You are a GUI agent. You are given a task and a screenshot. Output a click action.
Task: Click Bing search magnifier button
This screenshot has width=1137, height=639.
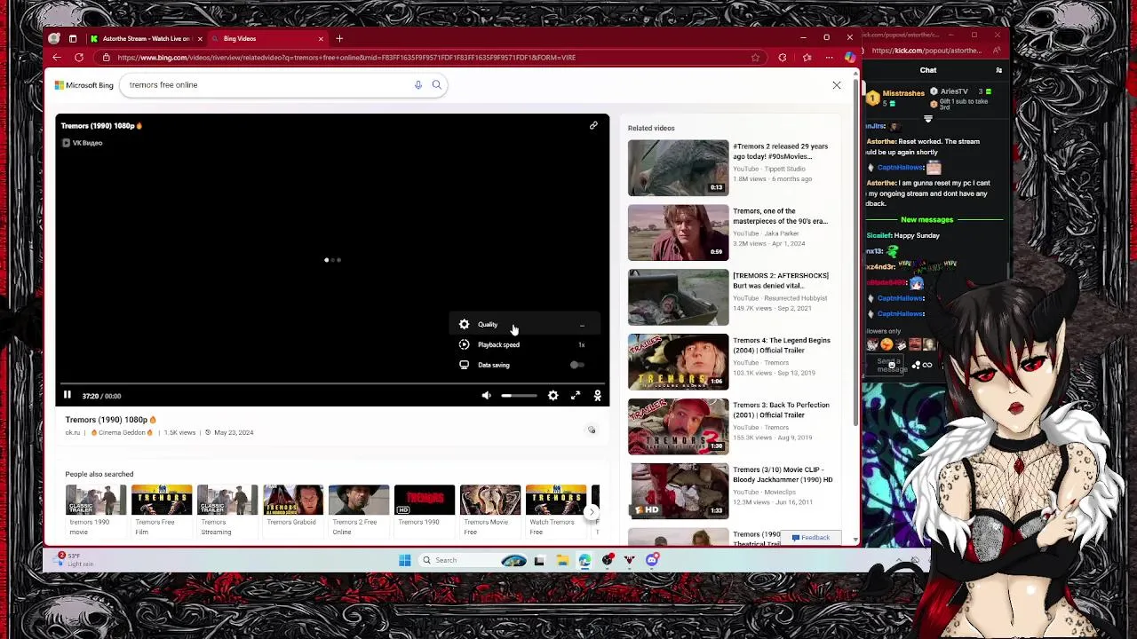point(436,85)
